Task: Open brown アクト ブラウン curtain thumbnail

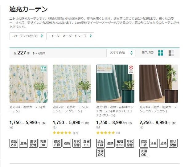Action: 158,83
